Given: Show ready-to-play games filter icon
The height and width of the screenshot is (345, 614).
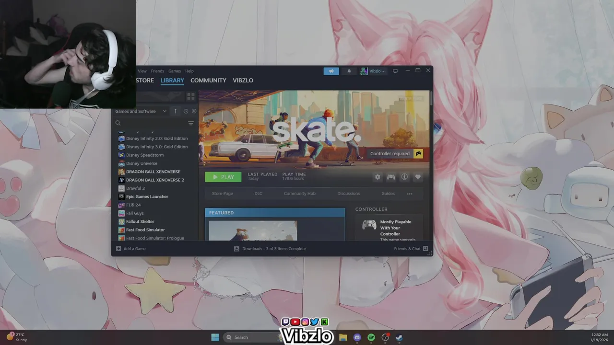Looking at the screenshot, I should (194, 111).
